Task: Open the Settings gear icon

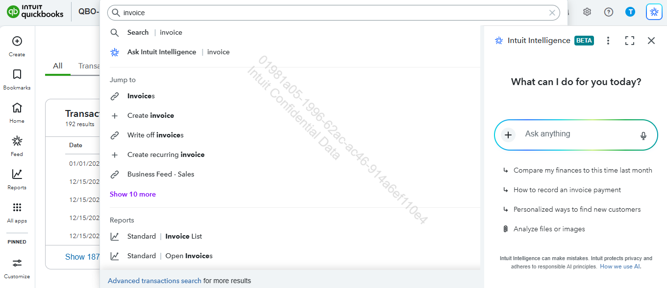Action: 587,12
